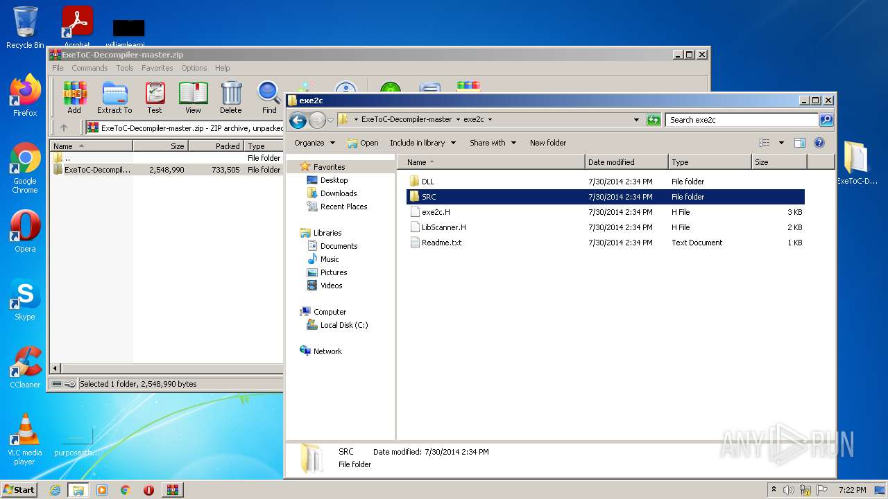Image resolution: width=888 pixels, height=499 pixels.
Task: Click the Test icon in WinRAR
Action: [x=155, y=97]
